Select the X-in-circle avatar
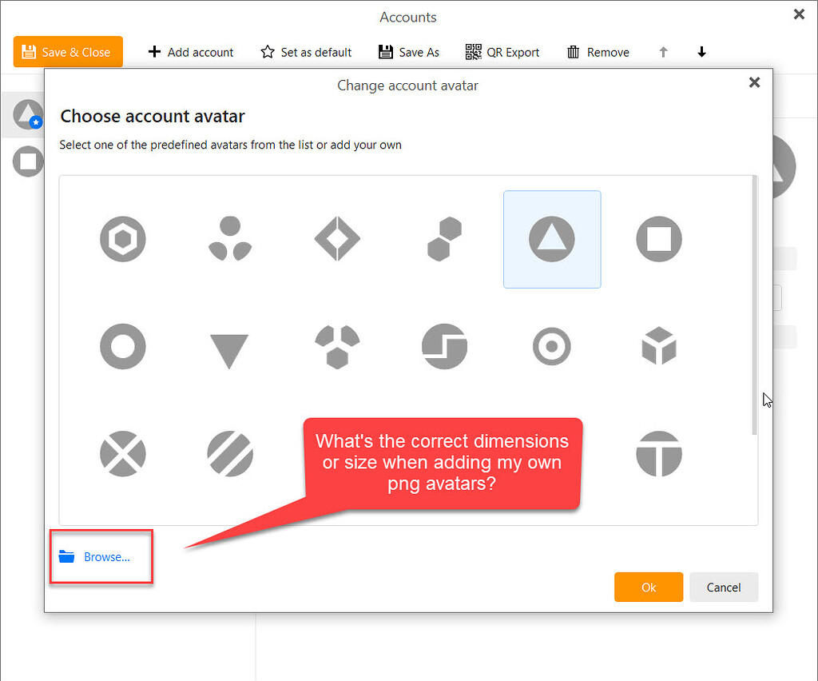Viewport: 818px width, 681px height. (x=122, y=454)
